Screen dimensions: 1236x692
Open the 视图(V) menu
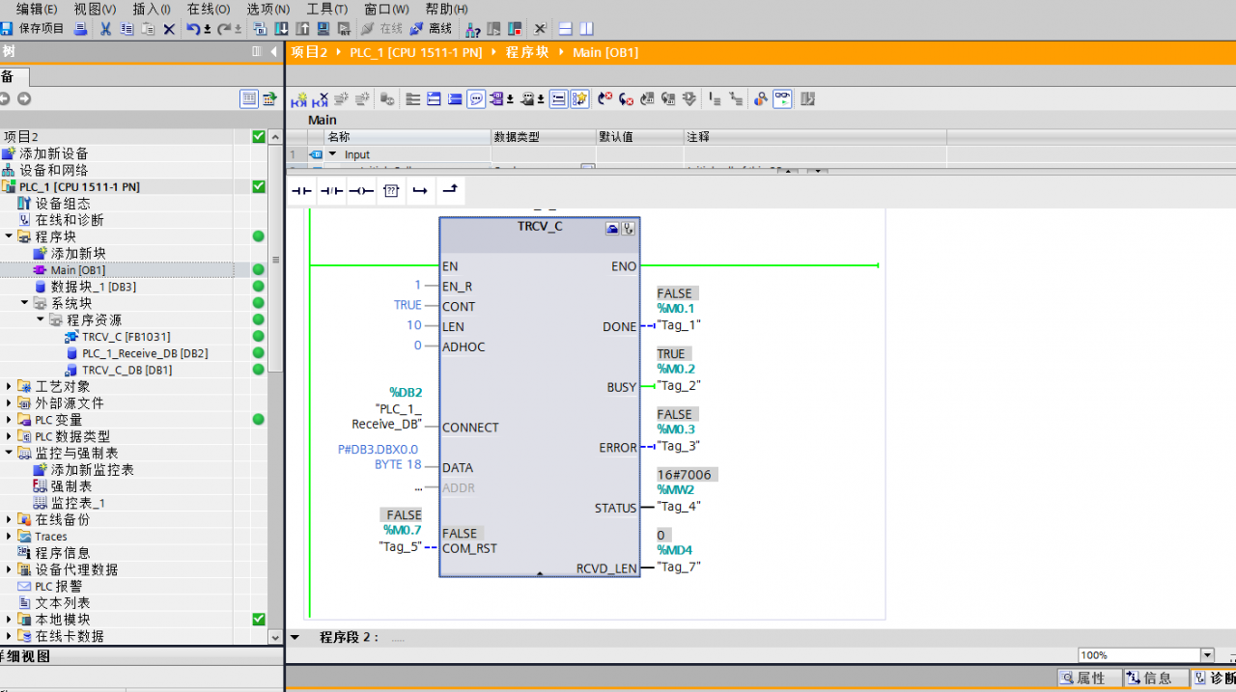[x=95, y=9]
